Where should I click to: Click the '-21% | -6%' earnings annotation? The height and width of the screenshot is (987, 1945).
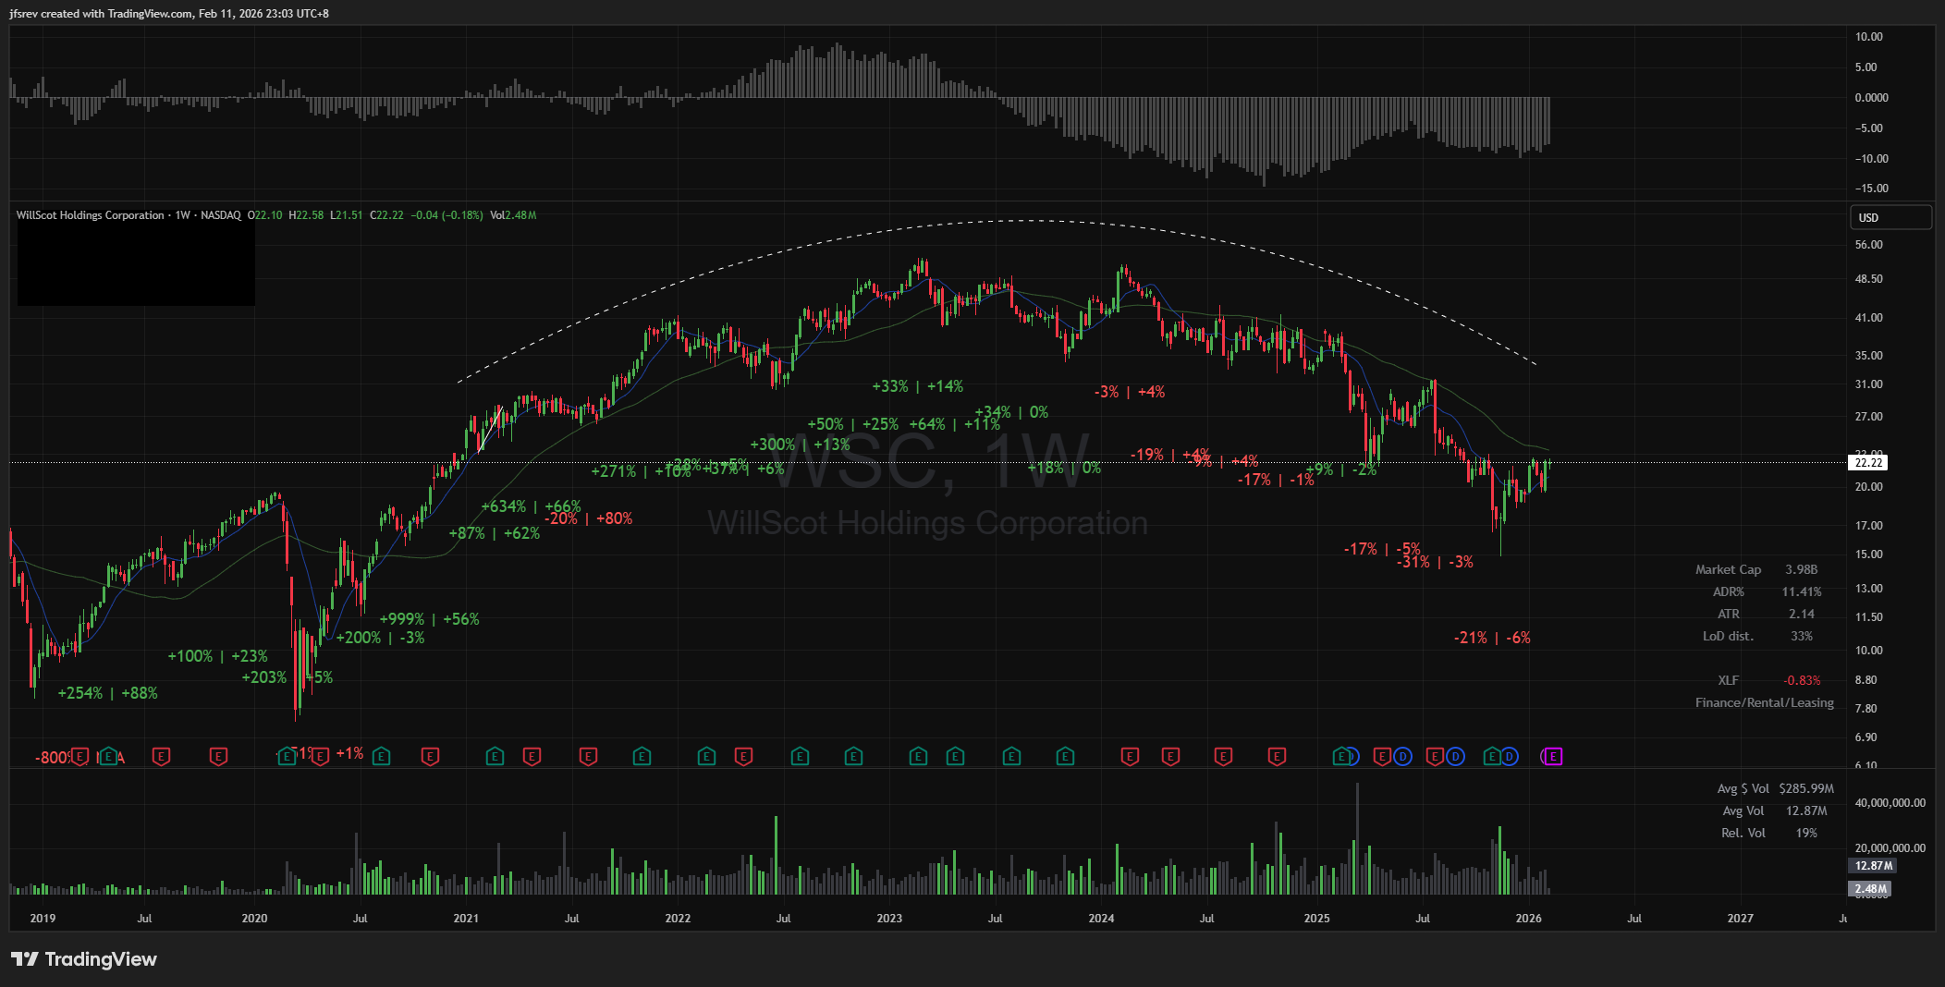[1493, 638]
